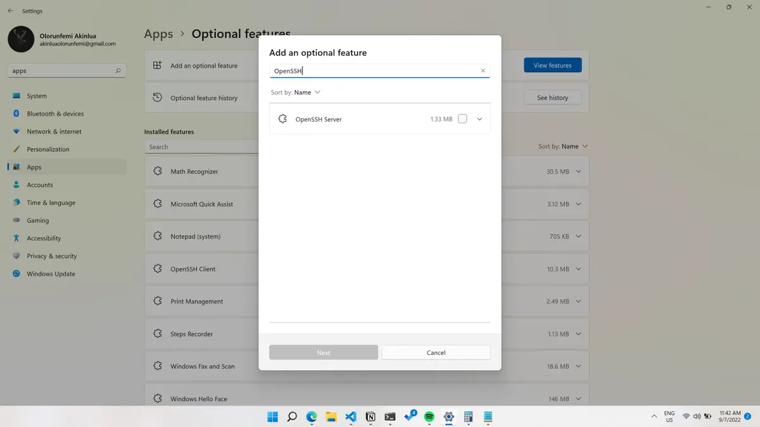This screenshot has width=760, height=427.
Task: Click the Add an optional feature grid icon
Action: click(158, 65)
